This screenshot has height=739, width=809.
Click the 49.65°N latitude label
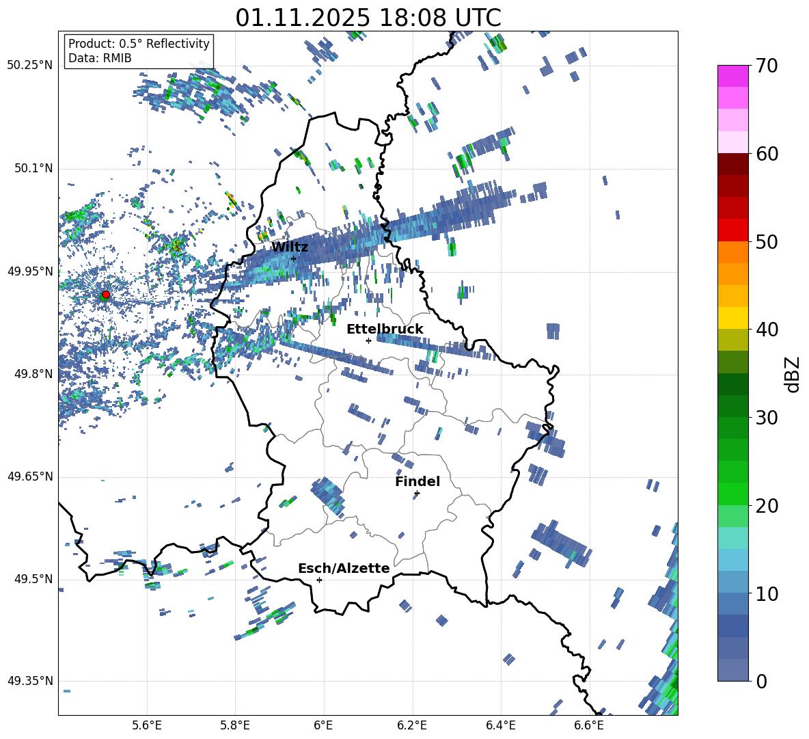[x=30, y=476]
